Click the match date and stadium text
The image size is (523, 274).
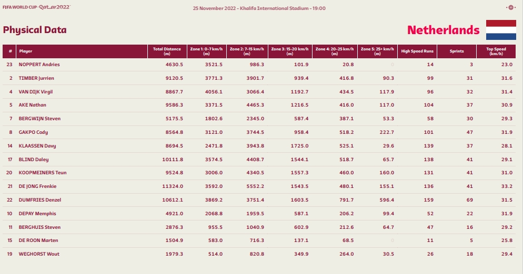pos(259,8)
